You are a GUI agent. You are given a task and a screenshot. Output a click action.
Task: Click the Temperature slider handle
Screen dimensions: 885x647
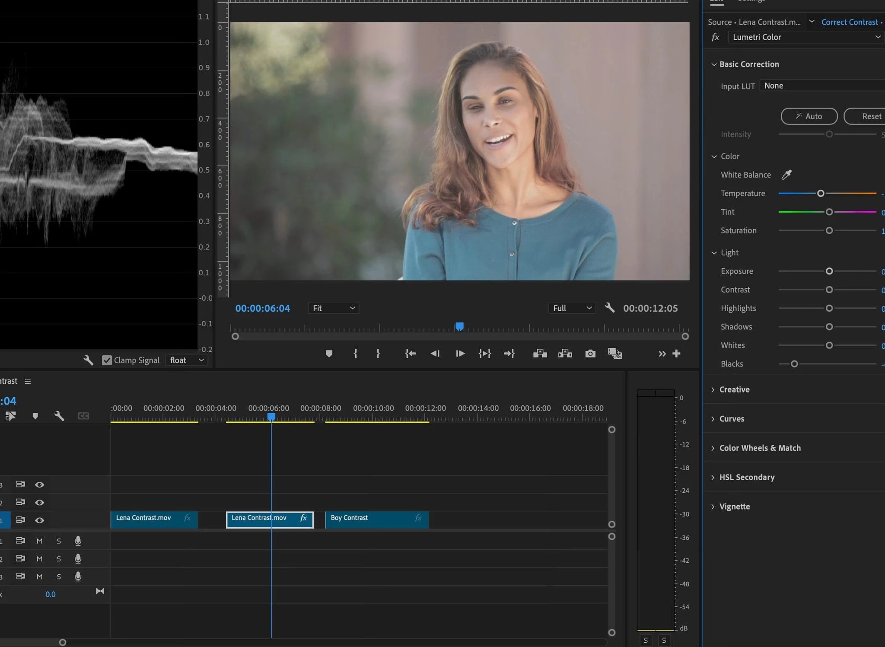point(821,193)
